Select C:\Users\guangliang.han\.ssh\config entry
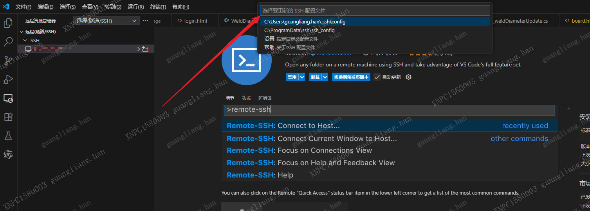The image size is (590, 211). pyautogui.click(x=375, y=21)
